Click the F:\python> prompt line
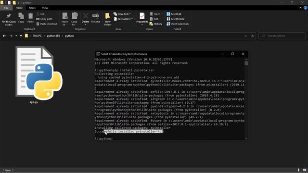 104,139
